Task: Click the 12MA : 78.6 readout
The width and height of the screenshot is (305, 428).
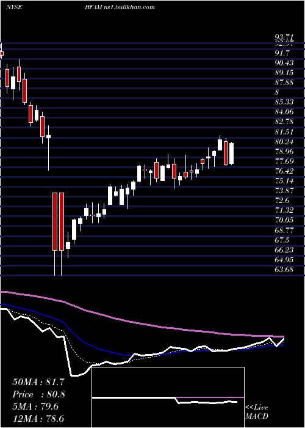Action: pos(38,419)
